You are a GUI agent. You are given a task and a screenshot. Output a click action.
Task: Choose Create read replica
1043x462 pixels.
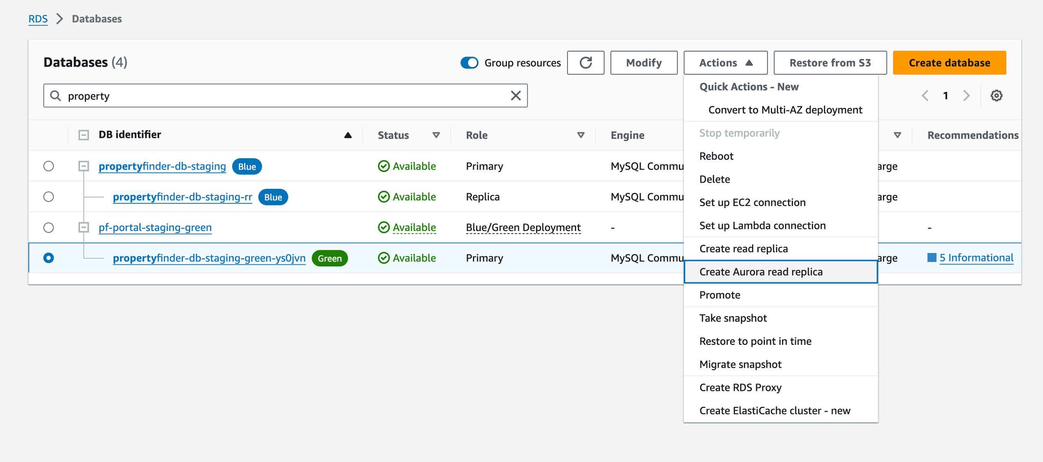781,249
